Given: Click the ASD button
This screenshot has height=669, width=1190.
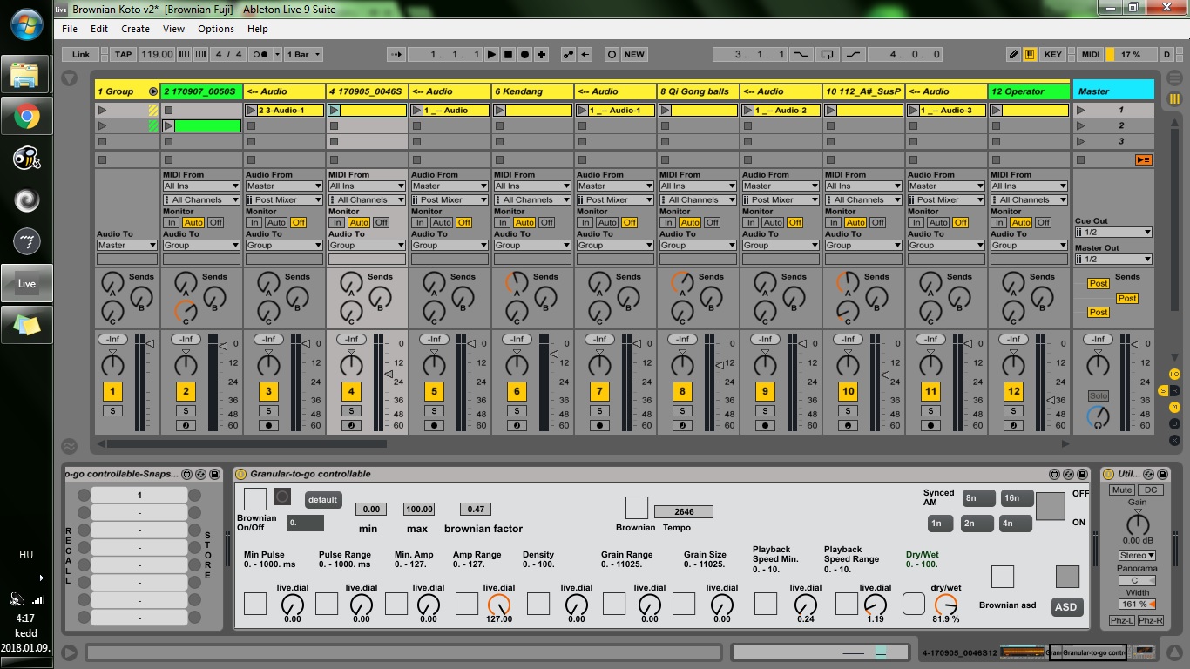Looking at the screenshot, I should click(x=1065, y=606).
